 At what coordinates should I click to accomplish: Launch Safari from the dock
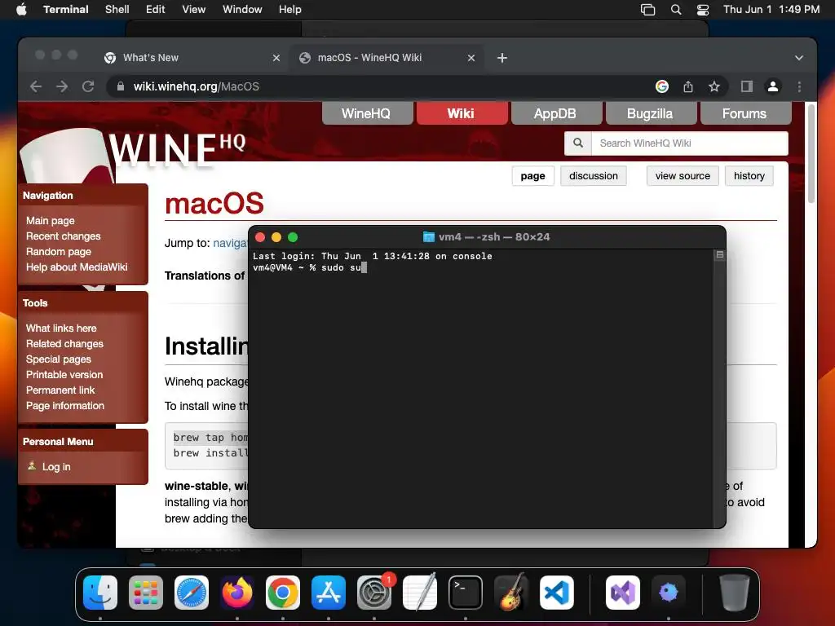tap(192, 593)
